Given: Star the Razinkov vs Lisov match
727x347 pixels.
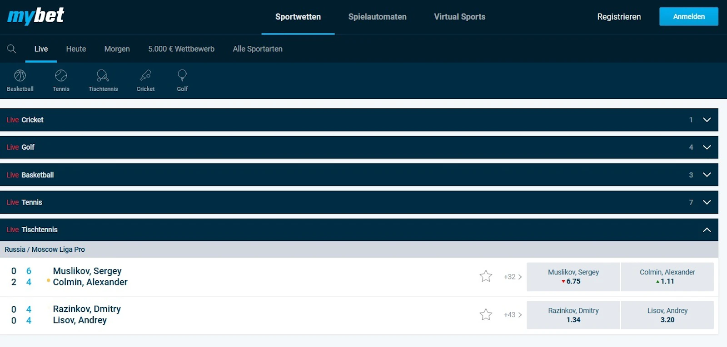Looking at the screenshot, I should [x=486, y=315].
